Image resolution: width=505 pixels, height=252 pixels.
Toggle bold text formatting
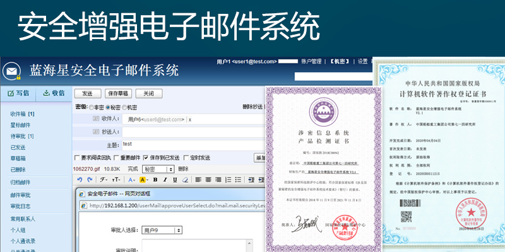[x=155, y=180]
